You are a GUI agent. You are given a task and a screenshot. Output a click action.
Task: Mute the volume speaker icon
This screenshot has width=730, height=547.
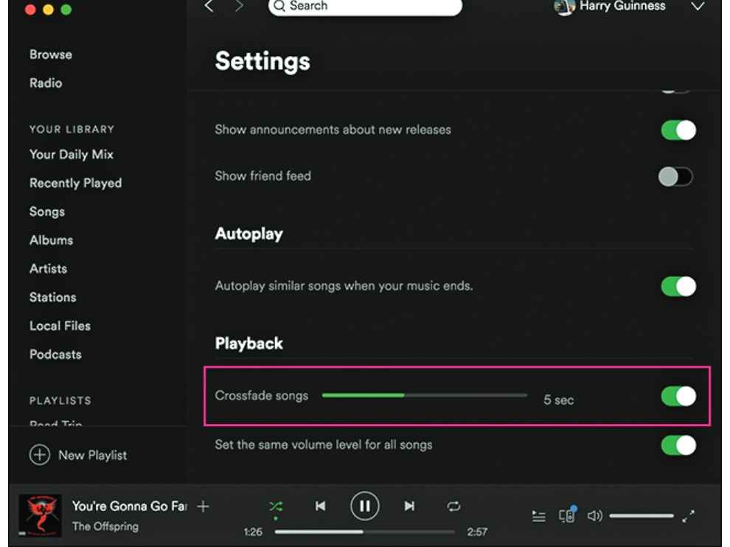point(594,516)
